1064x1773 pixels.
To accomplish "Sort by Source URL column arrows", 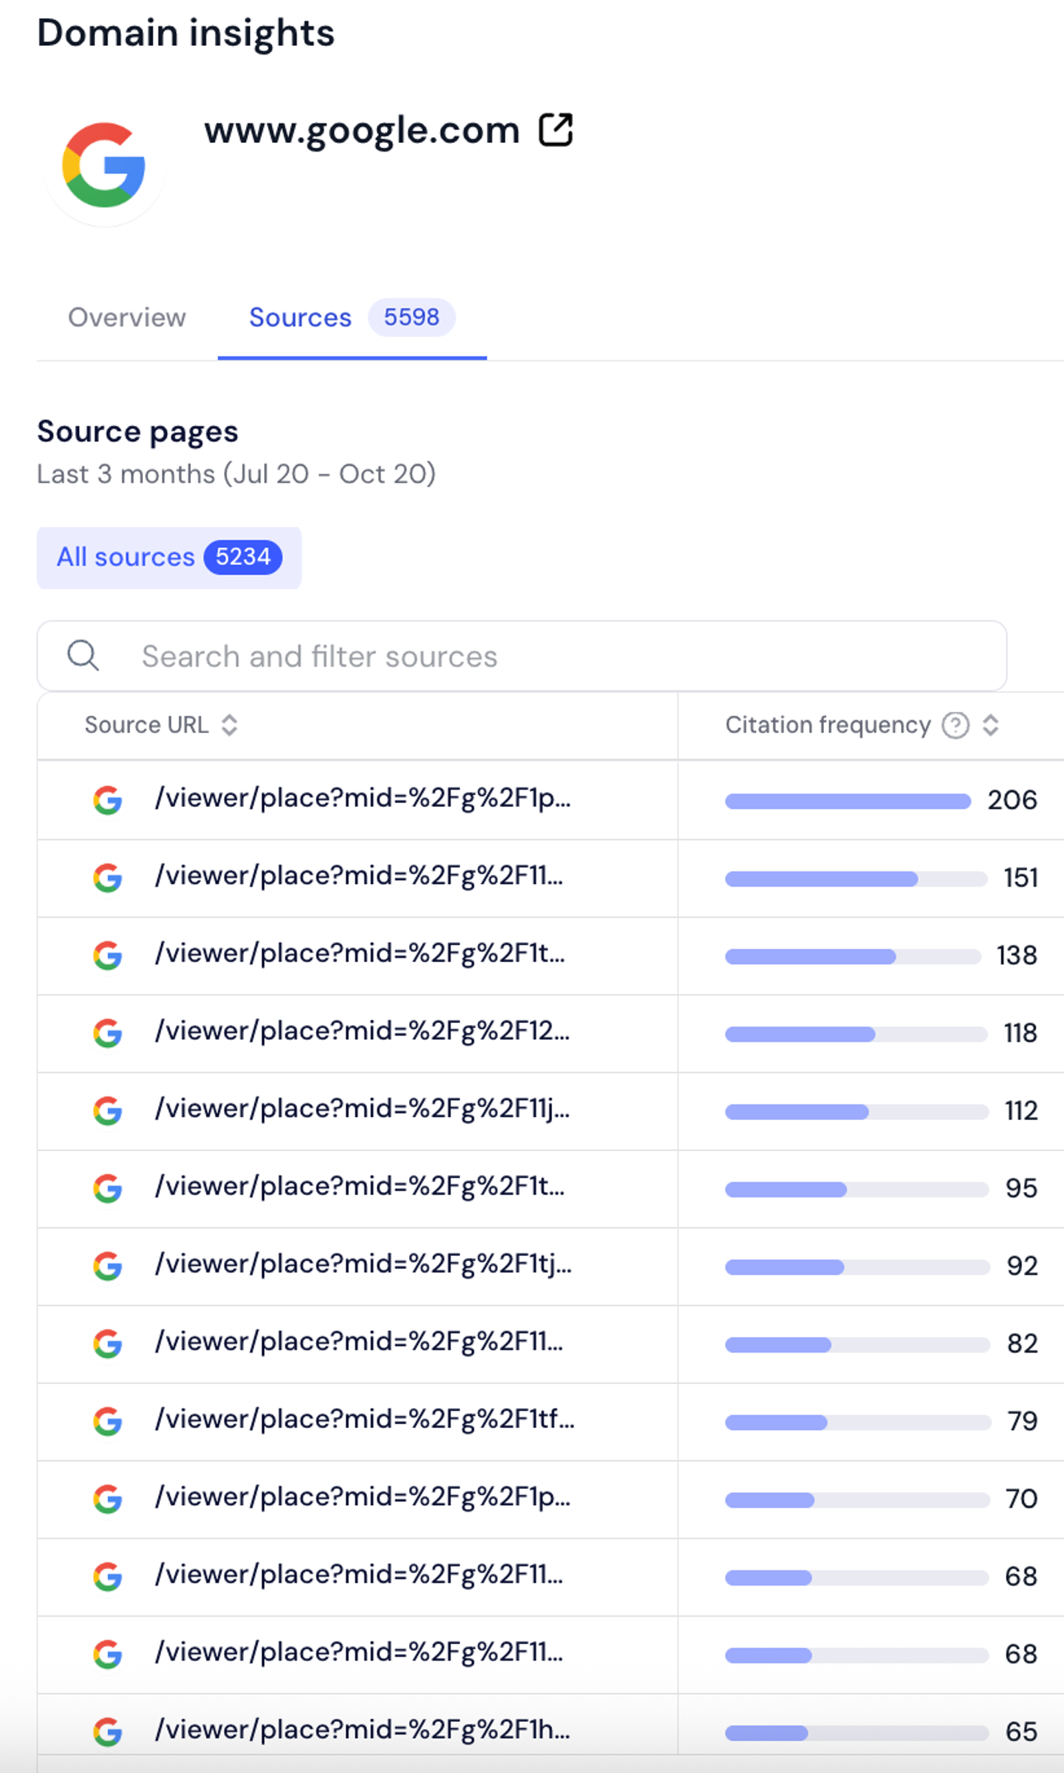I will (x=229, y=725).
